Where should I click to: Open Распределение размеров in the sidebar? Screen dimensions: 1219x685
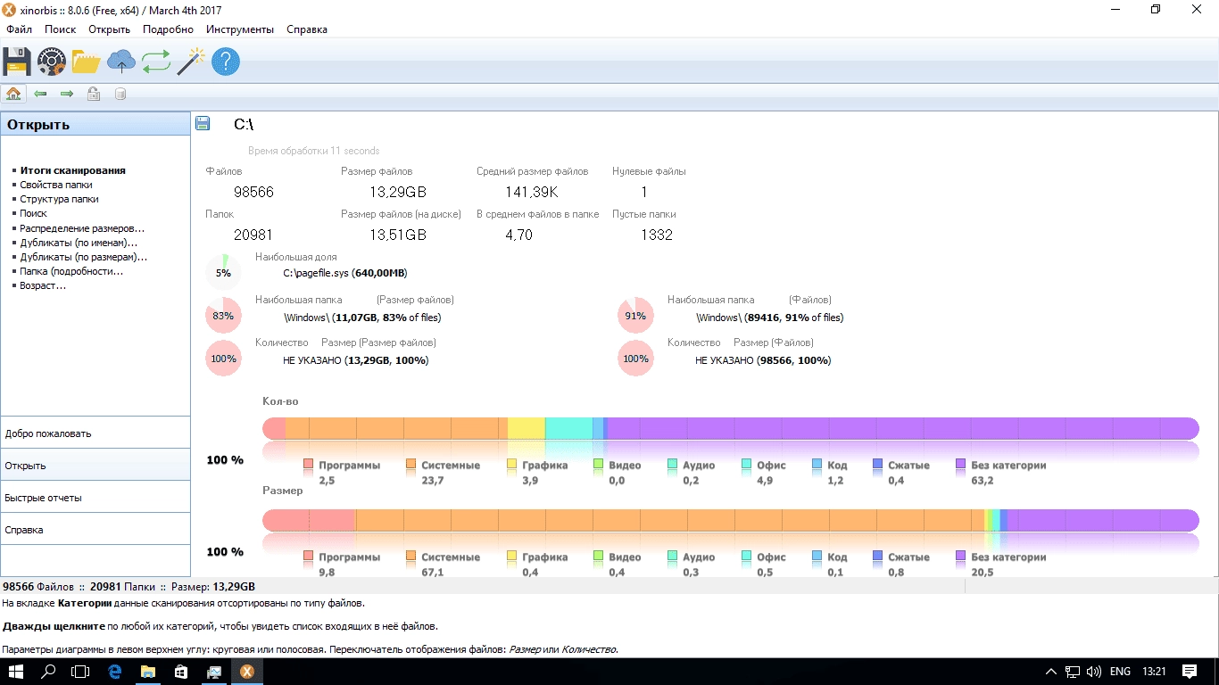tap(82, 228)
